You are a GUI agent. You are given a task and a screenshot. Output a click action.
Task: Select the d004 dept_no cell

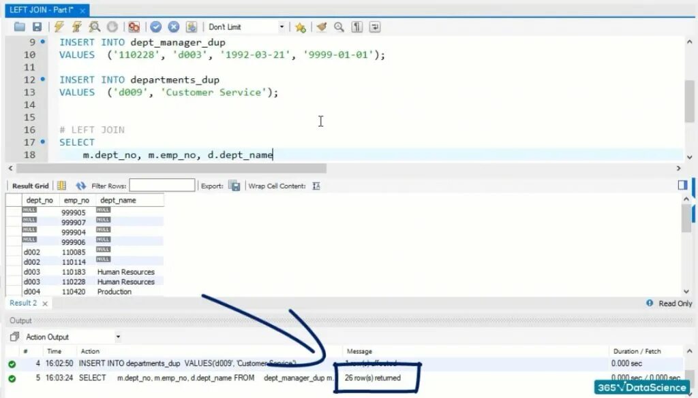tap(40, 292)
